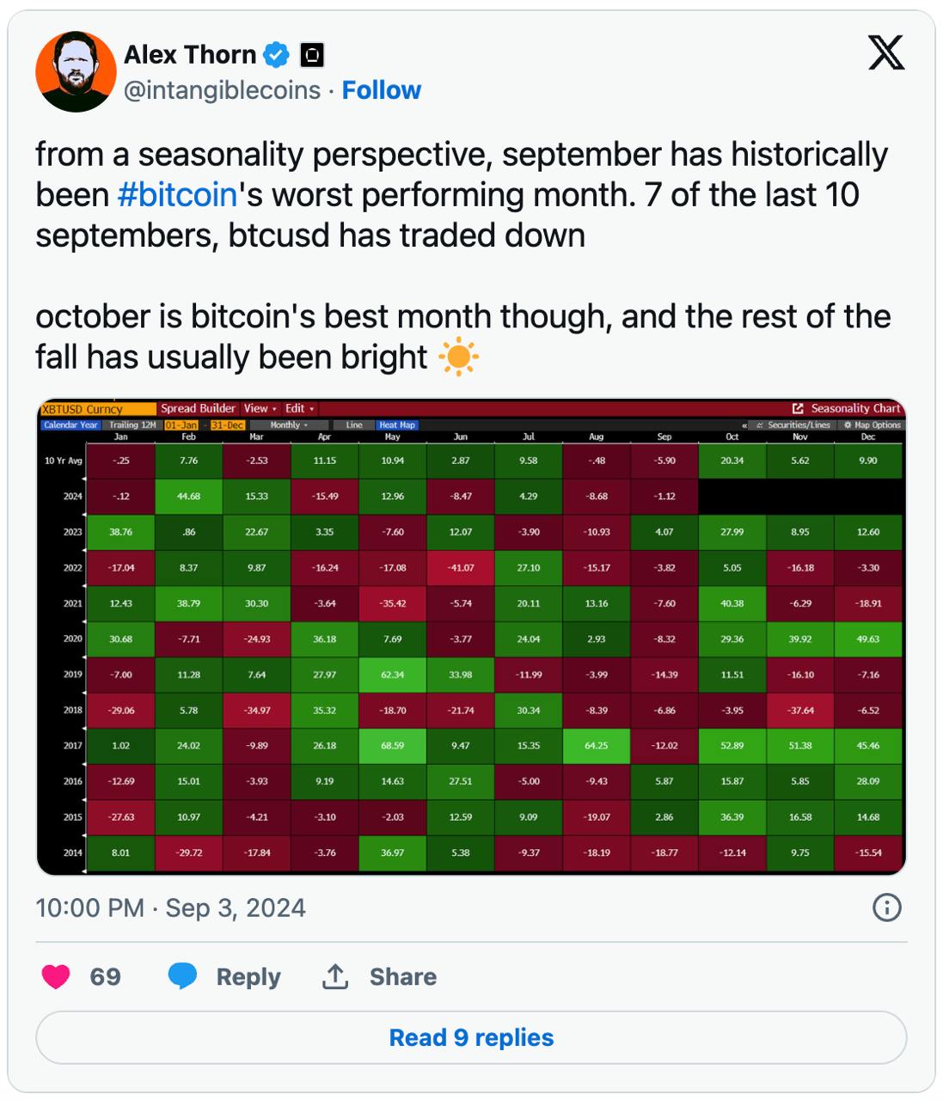Open the tweet info circle icon
This screenshot has width=943, height=1100.
[x=886, y=907]
